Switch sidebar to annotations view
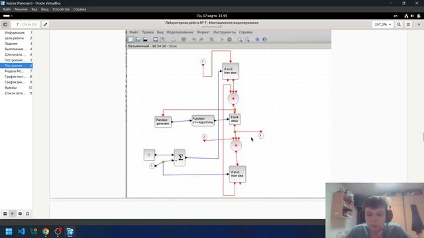This screenshot has width=424, height=238. click(x=20, y=214)
